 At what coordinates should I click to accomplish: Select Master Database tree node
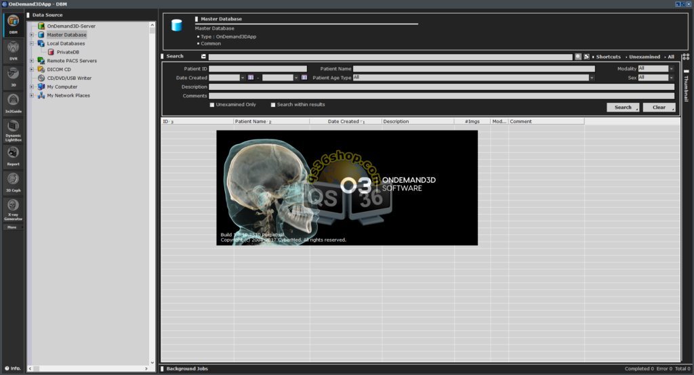click(x=66, y=35)
